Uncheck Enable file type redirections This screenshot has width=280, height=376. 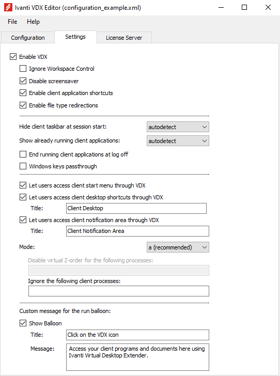(x=23, y=105)
